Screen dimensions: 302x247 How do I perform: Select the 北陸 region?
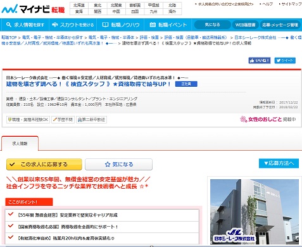(x=172, y=5)
